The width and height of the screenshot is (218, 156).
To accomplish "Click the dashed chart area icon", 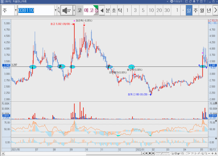I will [x=186, y=153].
